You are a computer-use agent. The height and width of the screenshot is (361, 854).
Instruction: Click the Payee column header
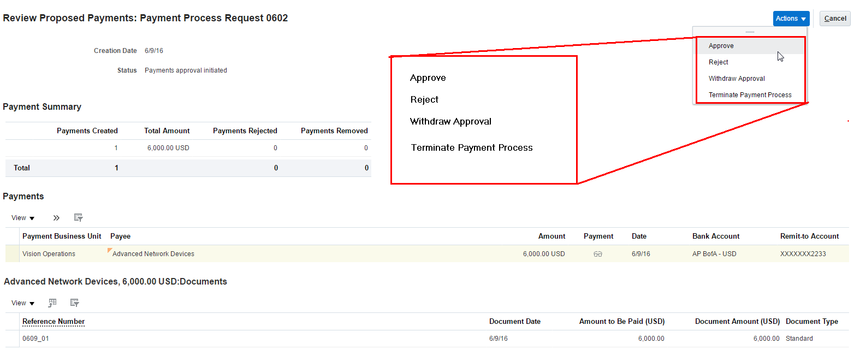point(120,236)
